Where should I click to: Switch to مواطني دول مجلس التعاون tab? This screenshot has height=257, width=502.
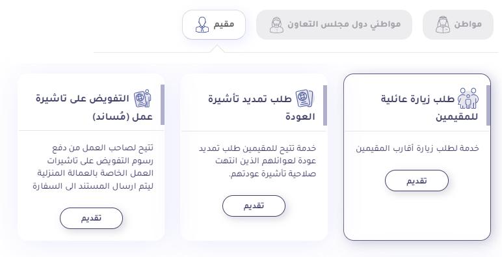pyautogui.click(x=334, y=25)
